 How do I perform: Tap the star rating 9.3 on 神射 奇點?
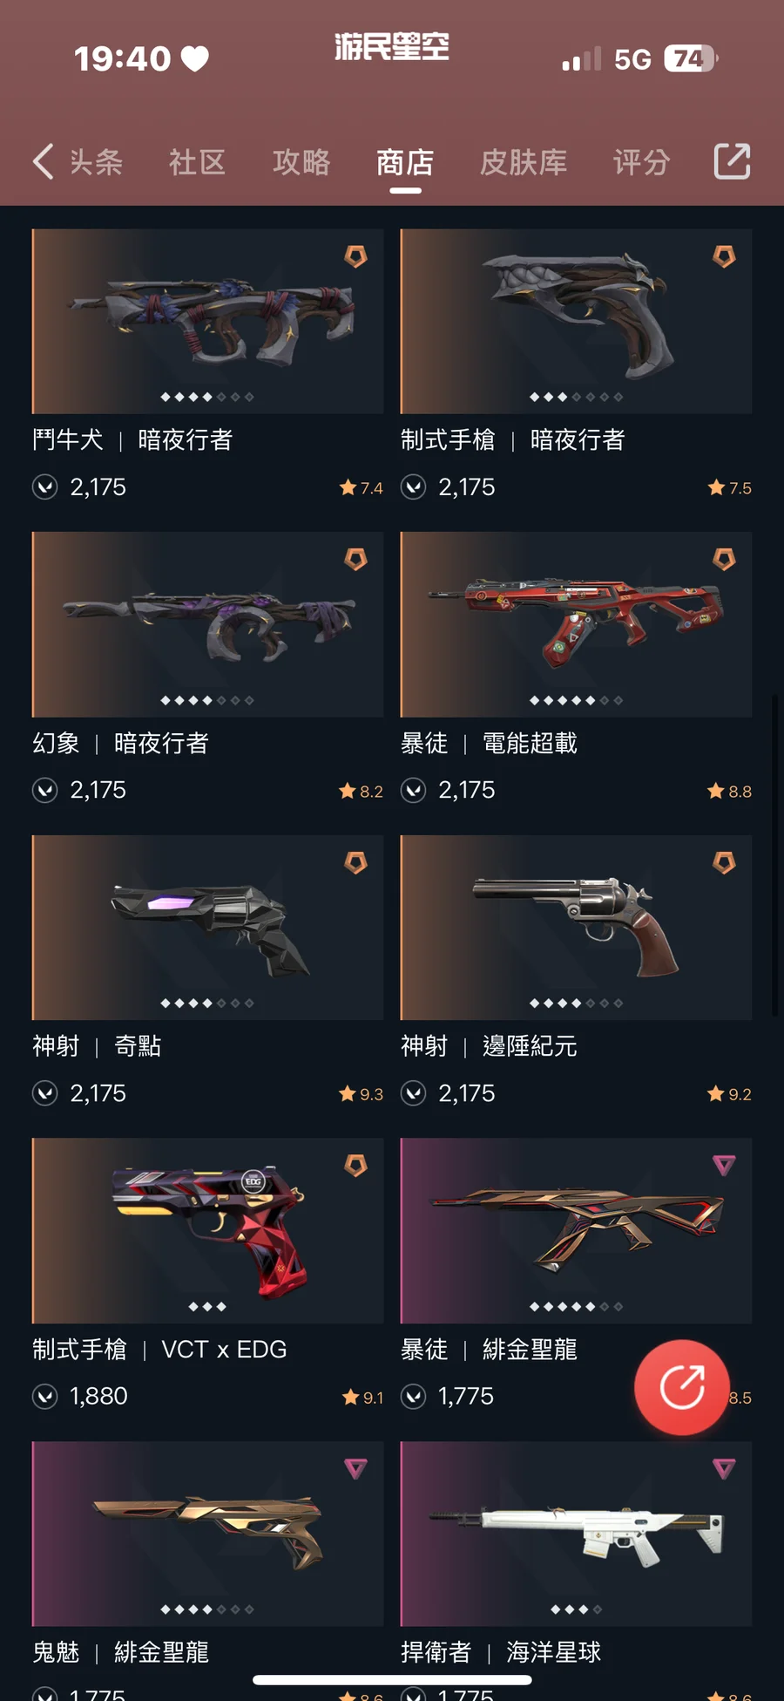362,1093
